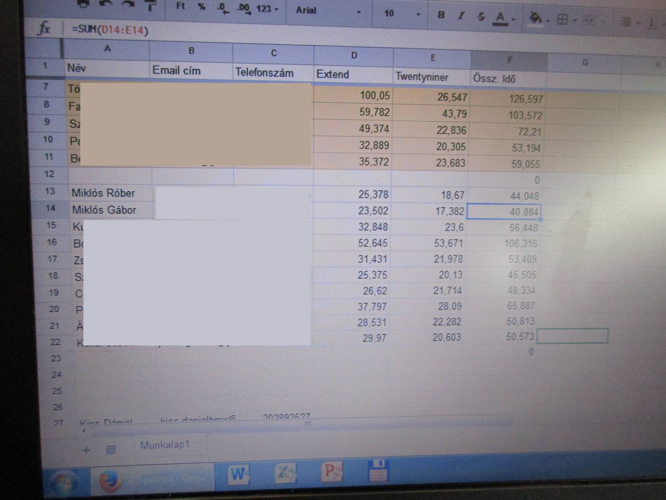Viewport: 666px width, 500px height.
Task: Switch to Munkalap1 sheet tab
Action: pyautogui.click(x=165, y=445)
